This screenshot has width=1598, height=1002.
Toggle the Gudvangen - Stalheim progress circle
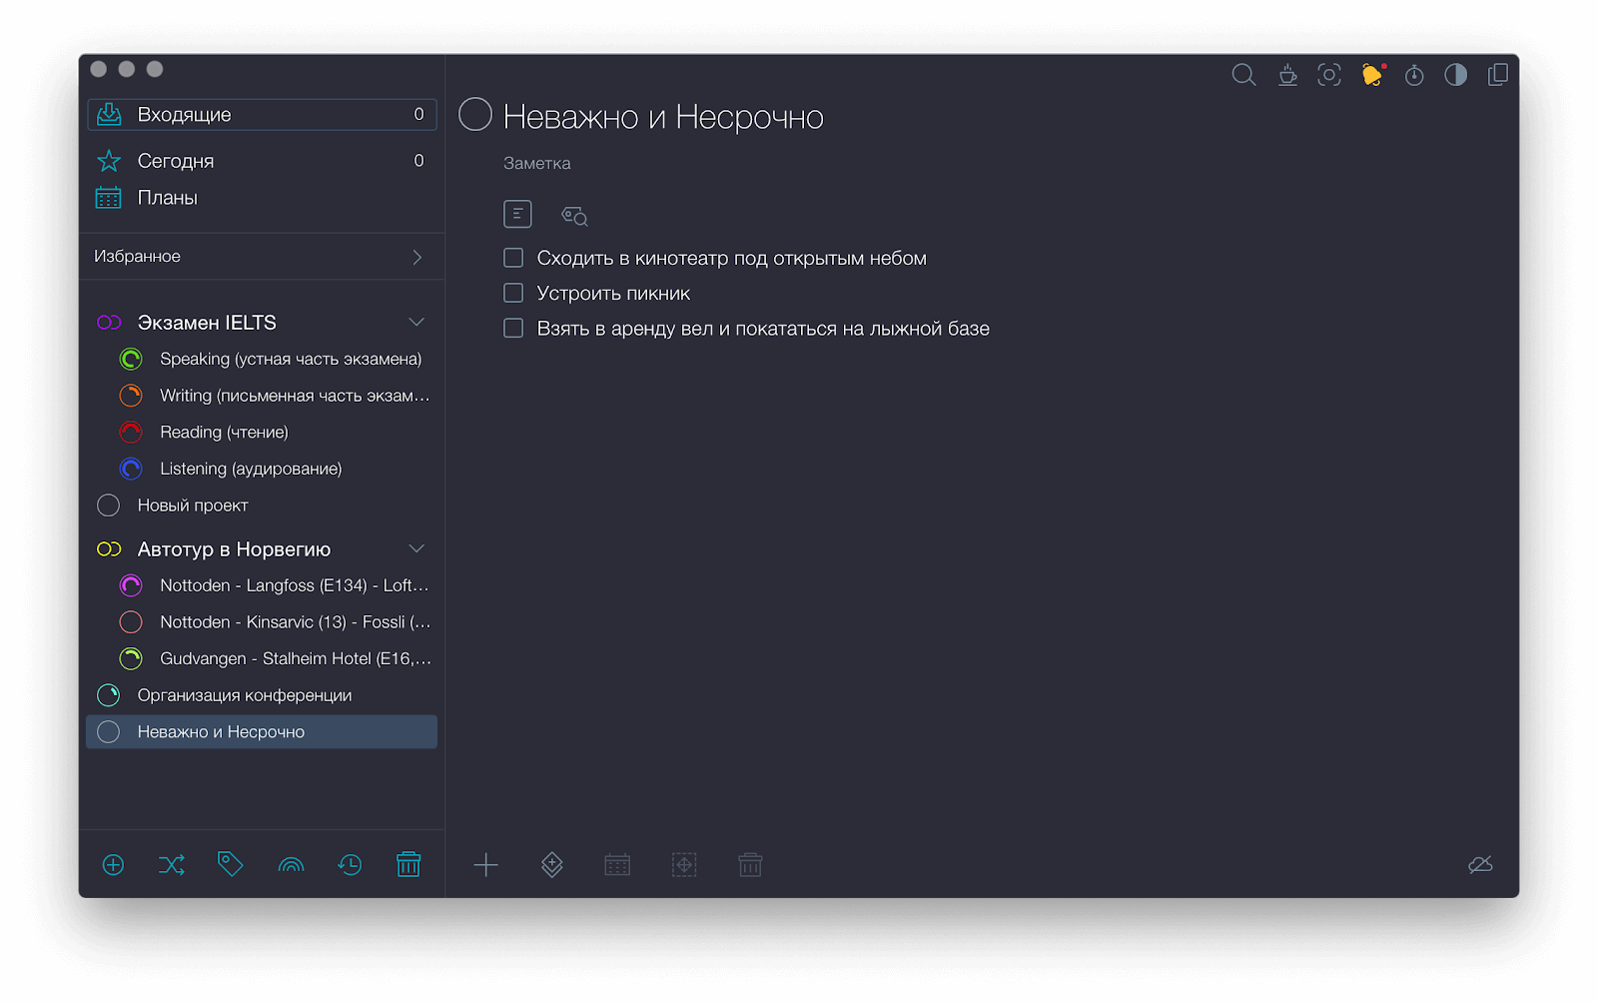point(131,658)
